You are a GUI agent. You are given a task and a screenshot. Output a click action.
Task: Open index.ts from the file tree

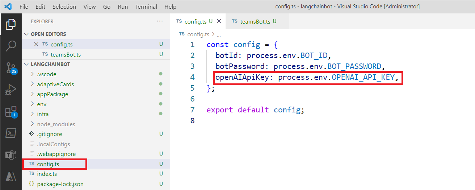[x=47, y=174]
